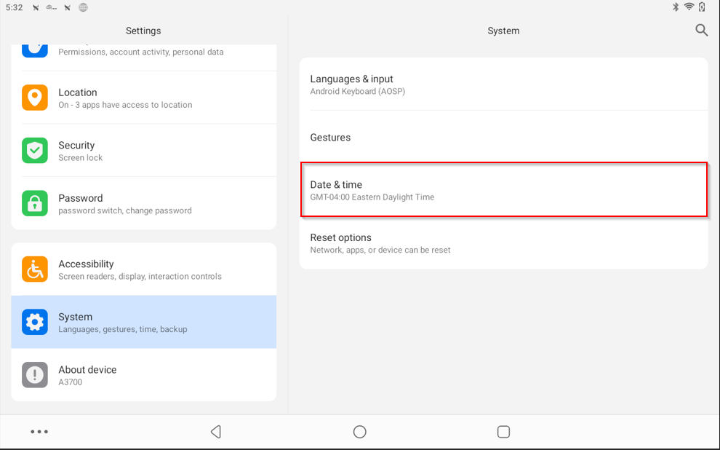This screenshot has width=720, height=450.
Task: Tap the orange Location pin icon
Action: 35,98
